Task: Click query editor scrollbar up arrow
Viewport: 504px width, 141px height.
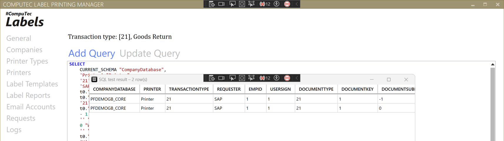Action: [493, 64]
